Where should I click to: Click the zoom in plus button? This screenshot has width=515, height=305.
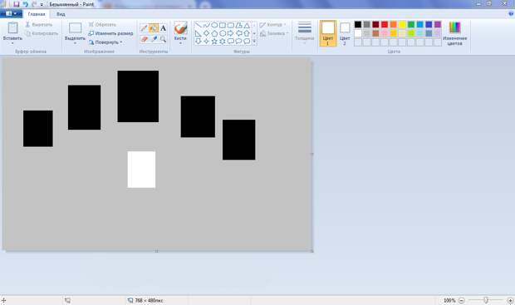(510, 300)
